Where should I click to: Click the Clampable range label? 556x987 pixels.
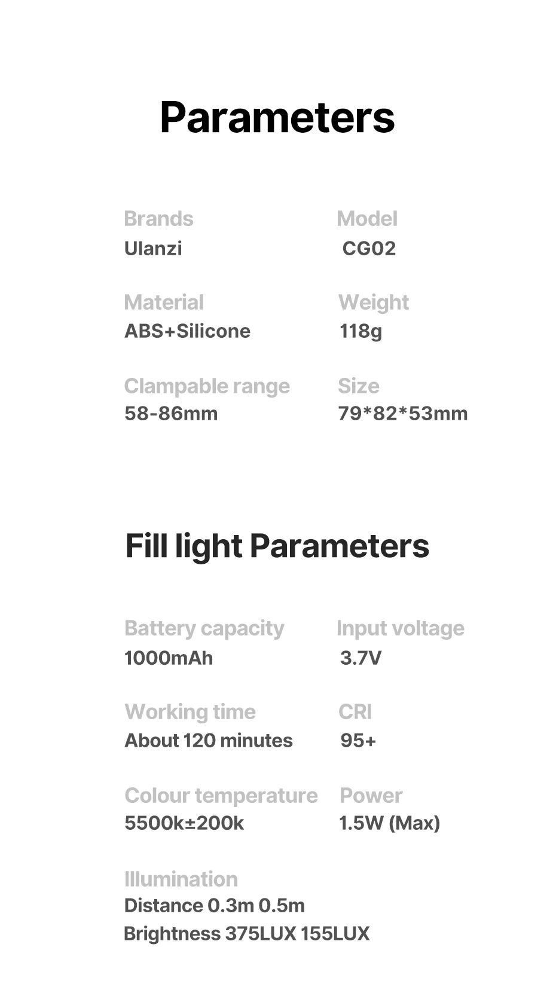tap(207, 386)
